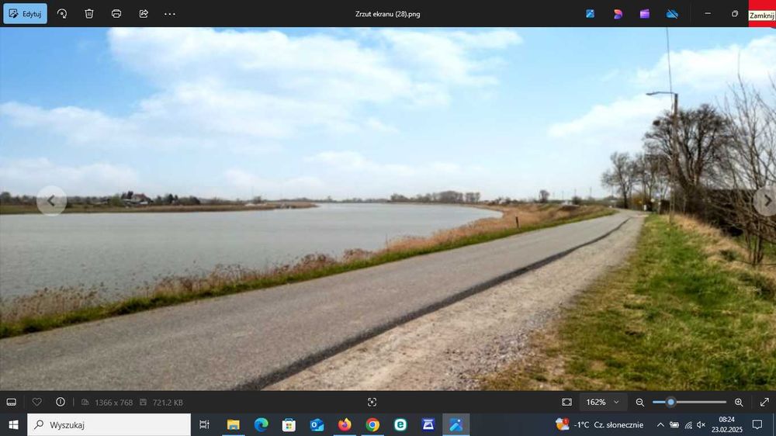Image resolution: width=776 pixels, height=436 pixels.
Task: Click the muted volume tray icon
Action: [x=701, y=424]
